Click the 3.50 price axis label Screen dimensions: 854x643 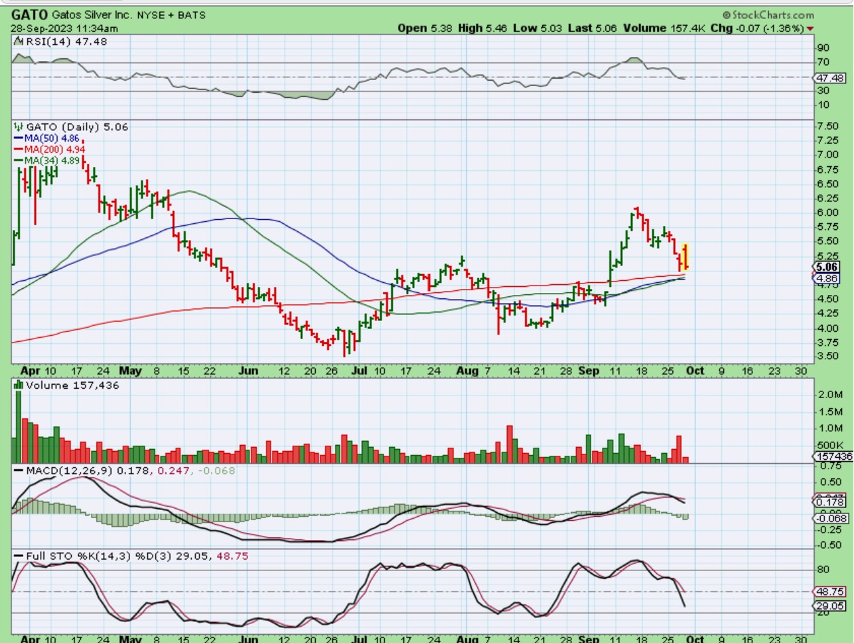[828, 356]
